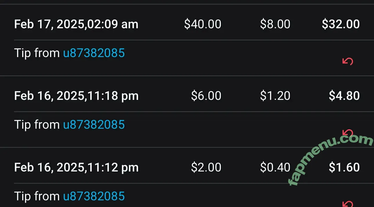The image size is (374, 207).
Task: Click the $2.00 gross amount
Action: coord(206,167)
